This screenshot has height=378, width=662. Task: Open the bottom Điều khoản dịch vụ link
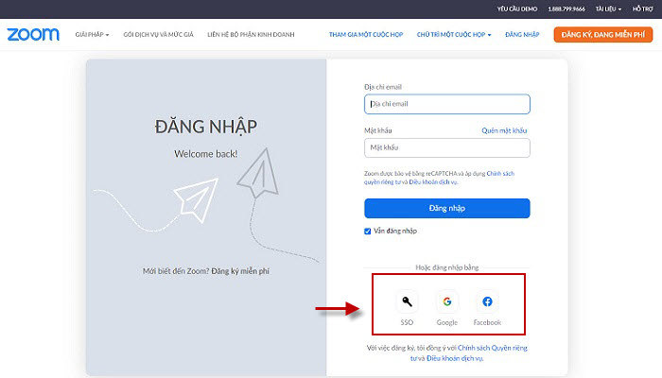tap(454, 358)
